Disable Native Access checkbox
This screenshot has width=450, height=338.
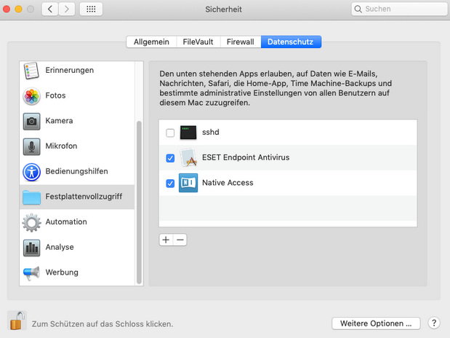[170, 184]
